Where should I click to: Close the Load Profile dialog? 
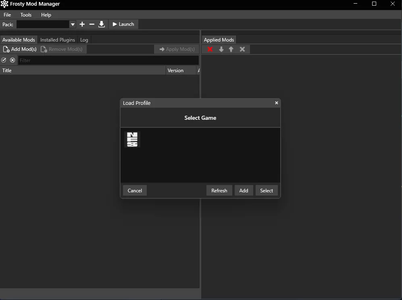pos(276,103)
